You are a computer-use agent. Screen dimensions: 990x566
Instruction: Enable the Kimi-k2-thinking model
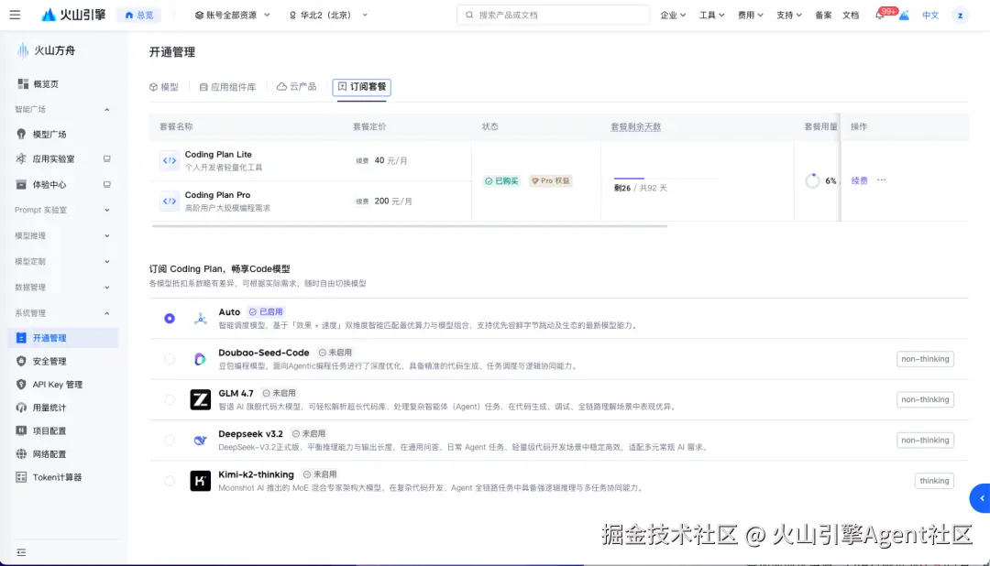169,480
